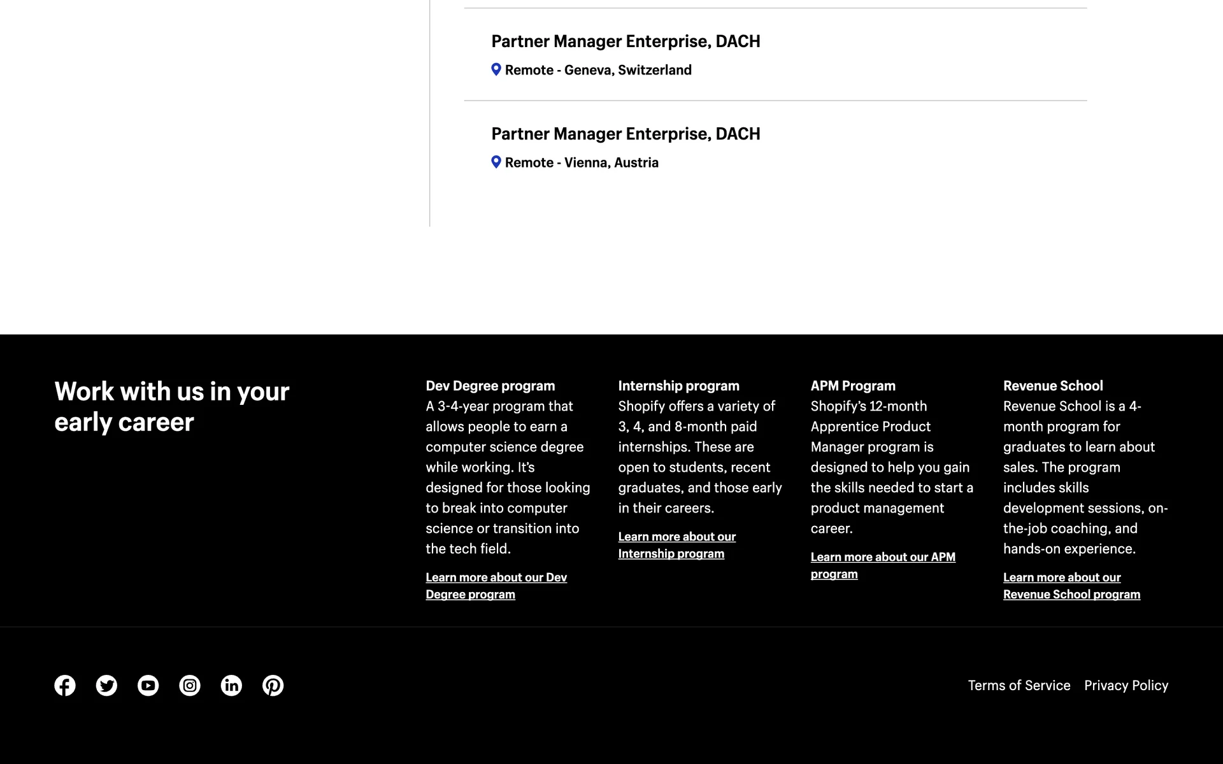Open the YouTube social icon
The height and width of the screenshot is (764, 1223).
point(148,686)
